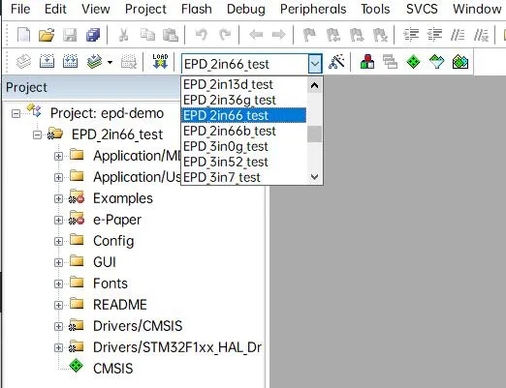Click the Save All icon
Screen dimensions: 506x388
coord(93,35)
